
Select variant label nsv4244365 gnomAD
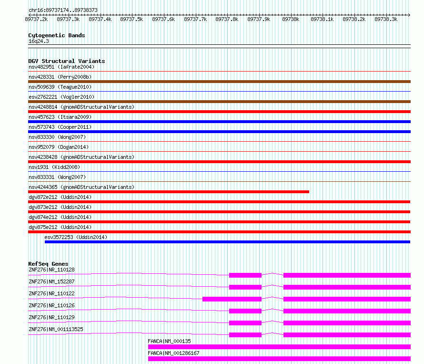pos(81,187)
